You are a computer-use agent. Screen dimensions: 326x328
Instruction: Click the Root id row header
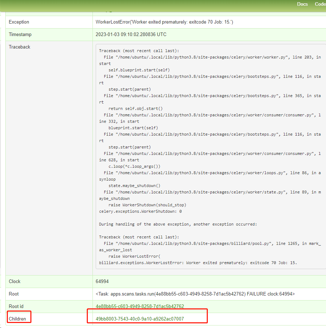(x=17, y=306)
